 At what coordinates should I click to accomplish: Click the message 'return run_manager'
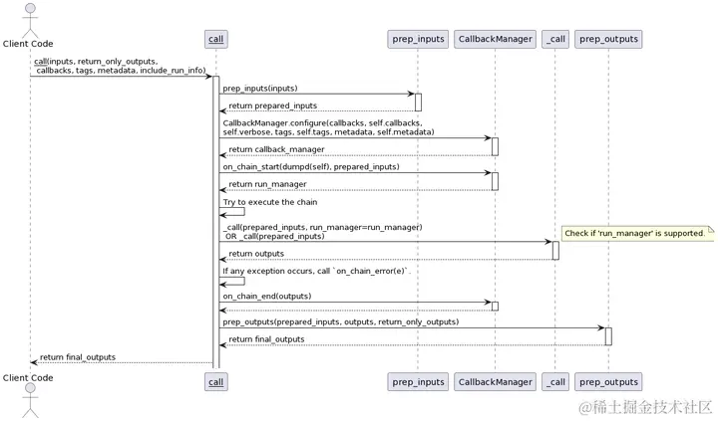(268, 184)
